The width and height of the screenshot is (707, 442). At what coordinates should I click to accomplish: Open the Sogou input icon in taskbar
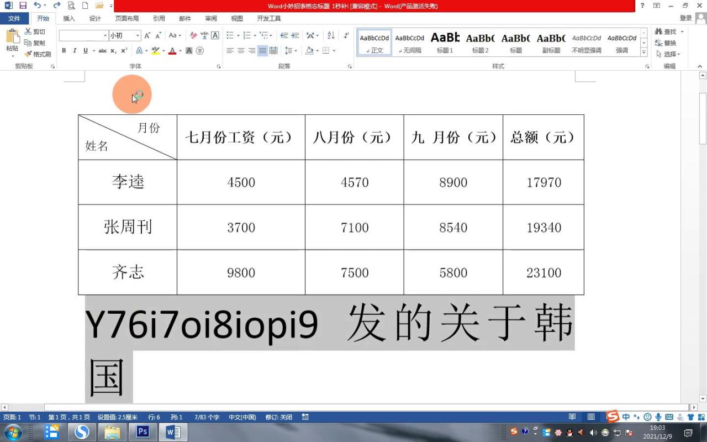point(612,417)
